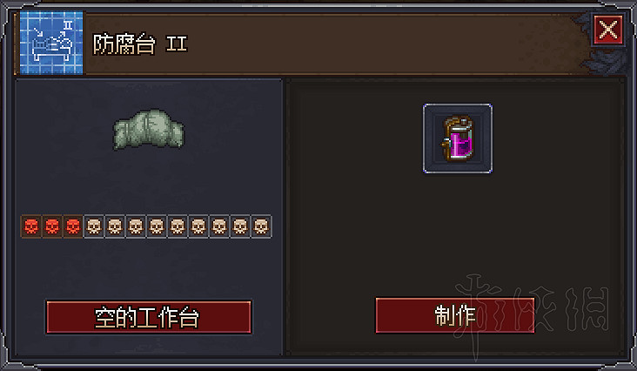Click the tenth skull in the row

219,226
